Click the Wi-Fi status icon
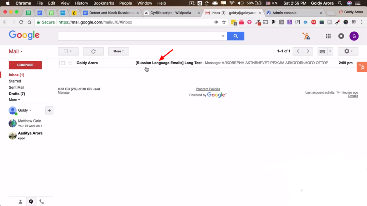This screenshot has height=206, width=367. pos(232,3)
